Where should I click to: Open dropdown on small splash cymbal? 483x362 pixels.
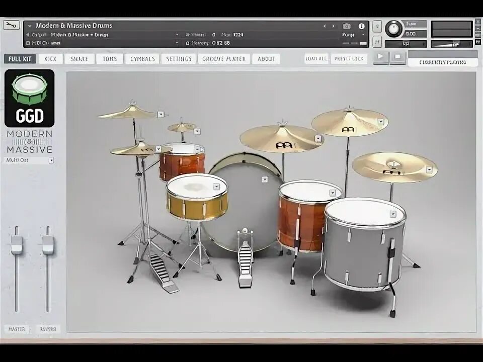pyautogui.click(x=197, y=131)
